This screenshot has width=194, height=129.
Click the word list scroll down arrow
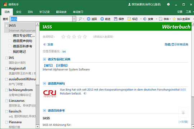(37, 126)
